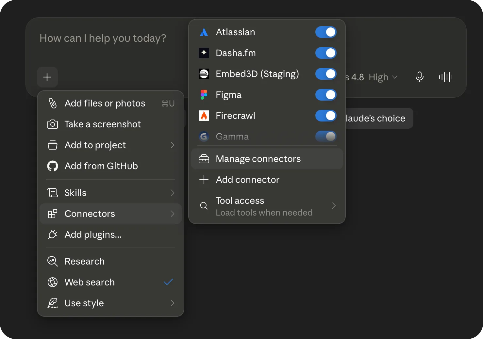Select Add from GitHub

(111, 166)
